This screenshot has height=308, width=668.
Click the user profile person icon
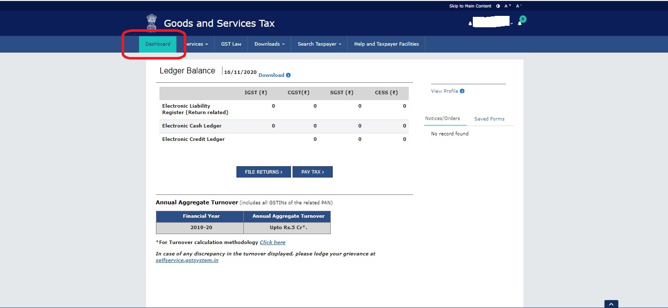(470, 24)
